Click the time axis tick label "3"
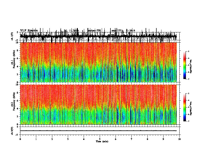202x156 pixels. (68, 139)
